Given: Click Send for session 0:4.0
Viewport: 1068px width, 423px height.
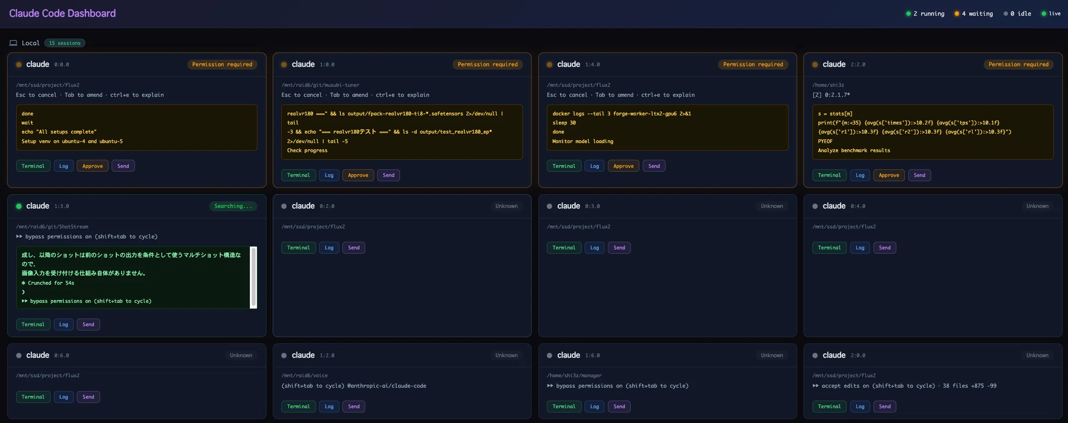Looking at the screenshot, I should [x=884, y=248].
